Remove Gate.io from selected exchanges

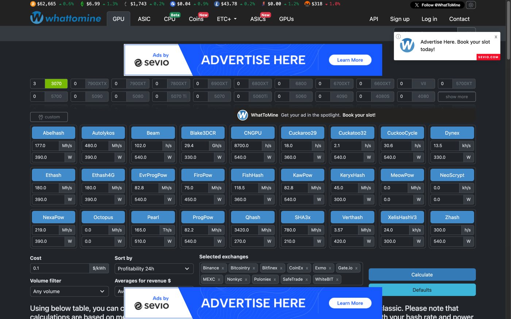click(356, 268)
